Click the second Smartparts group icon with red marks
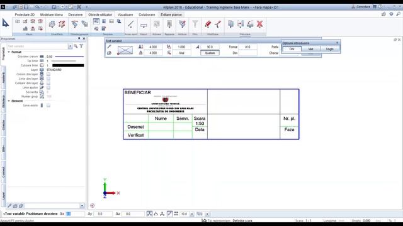Screen dimensions: 403x226 pyautogui.click(x=62, y=24)
